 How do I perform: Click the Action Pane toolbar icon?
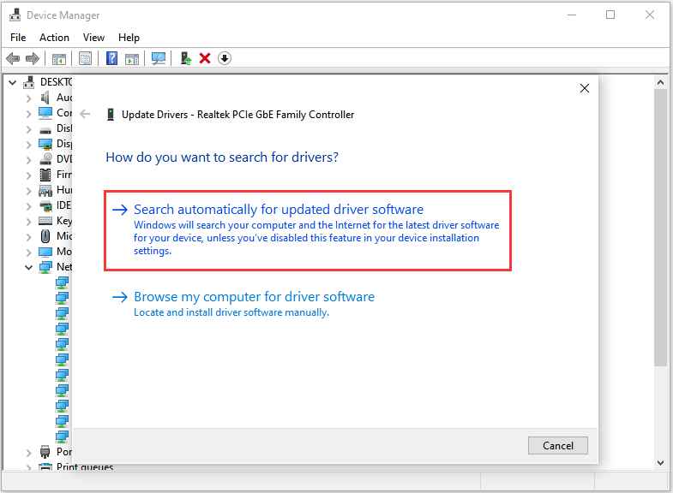[132, 58]
